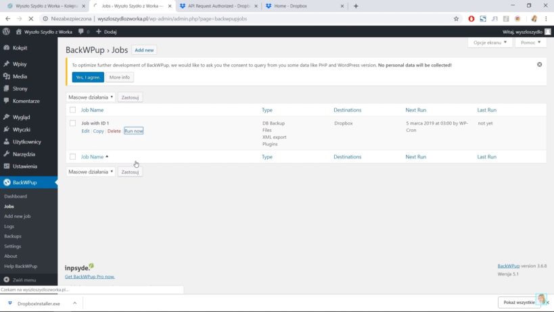Open BackWPup Settings submenu

(x=13, y=246)
